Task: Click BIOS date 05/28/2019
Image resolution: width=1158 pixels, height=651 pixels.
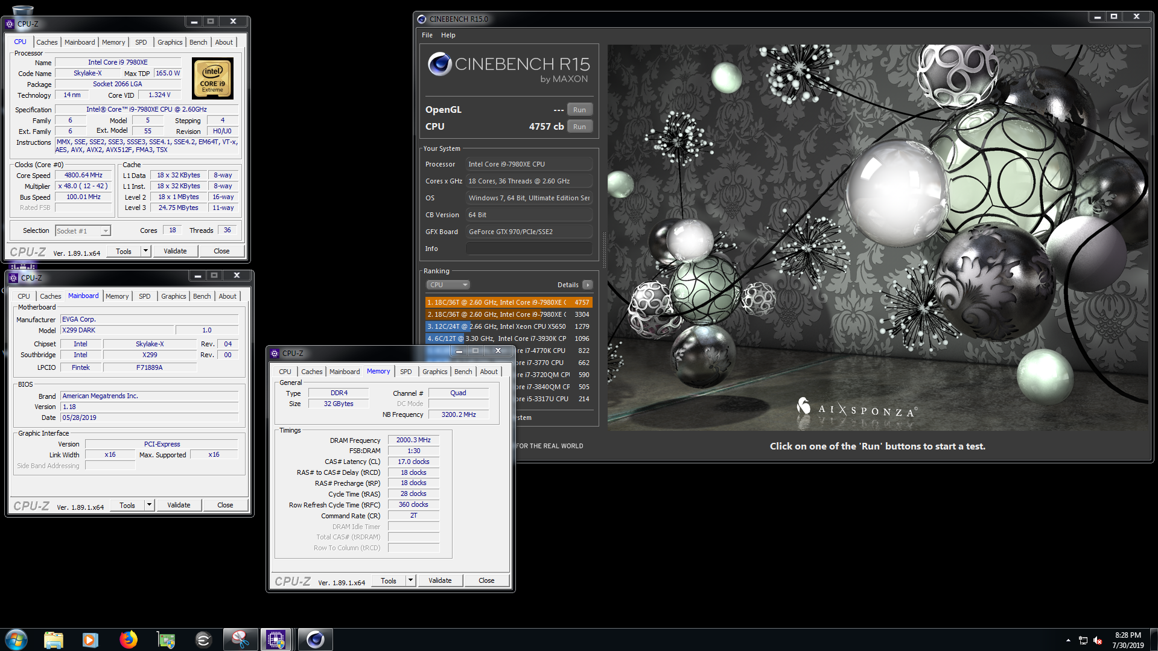Action: tap(149, 418)
